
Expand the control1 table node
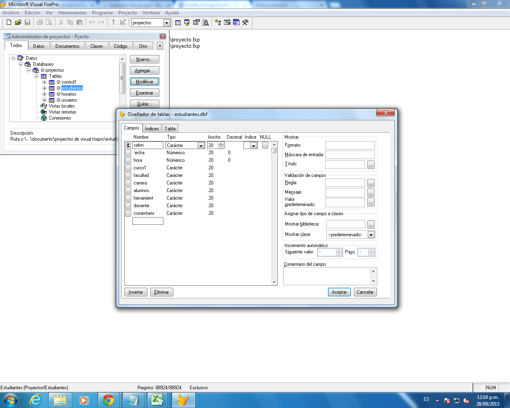tap(45, 82)
